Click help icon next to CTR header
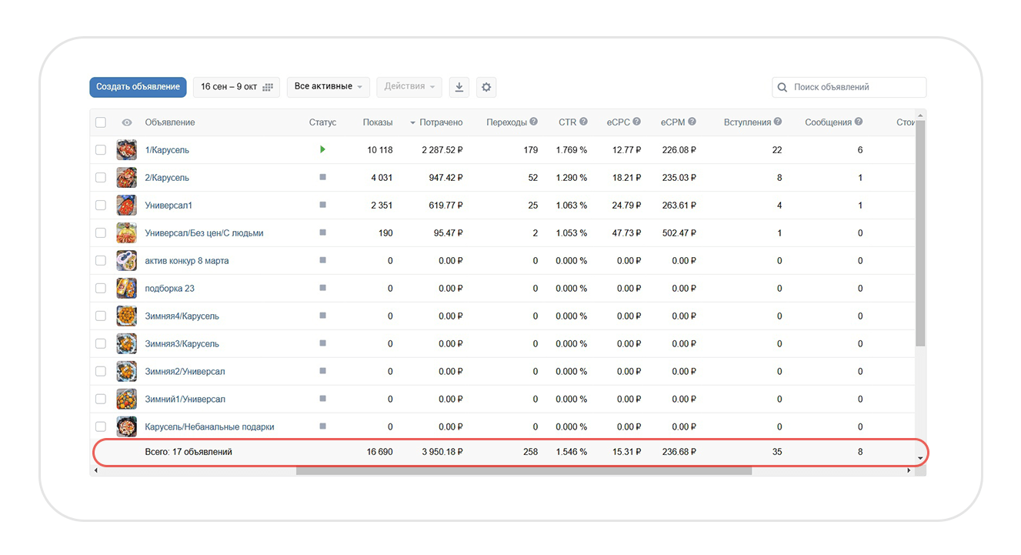 point(583,122)
